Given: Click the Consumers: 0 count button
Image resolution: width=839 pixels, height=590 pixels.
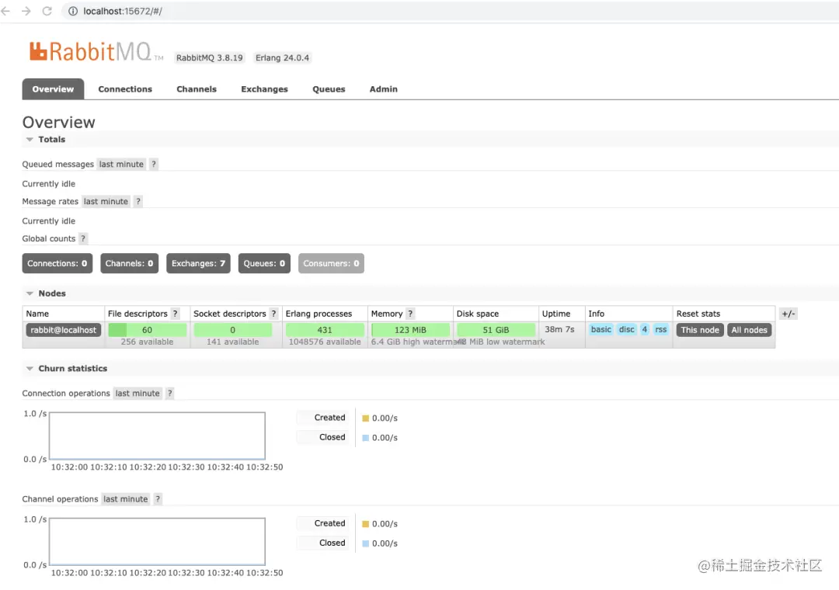Looking at the screenshot, I should [x=331, y=263].
